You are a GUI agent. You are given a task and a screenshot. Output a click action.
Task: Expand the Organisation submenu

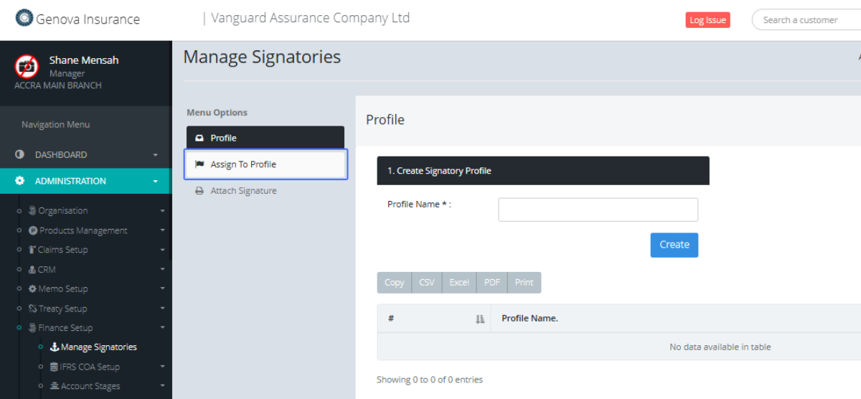click(162, 211)
